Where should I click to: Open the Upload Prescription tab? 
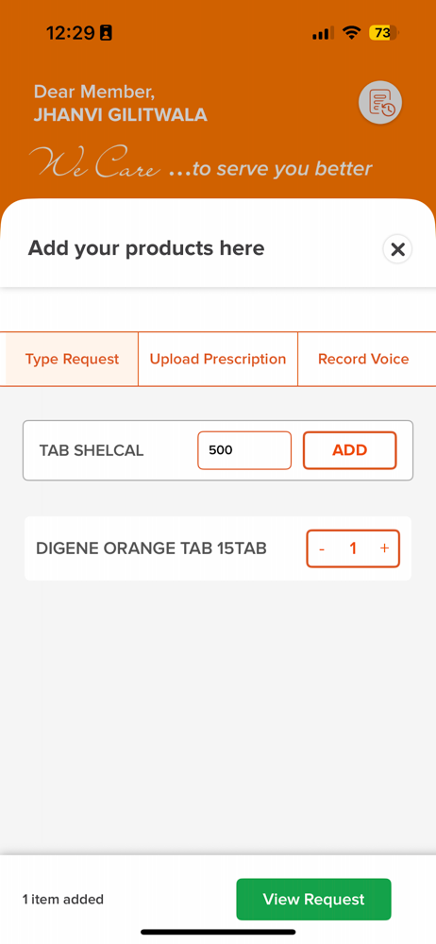(218, 359)
